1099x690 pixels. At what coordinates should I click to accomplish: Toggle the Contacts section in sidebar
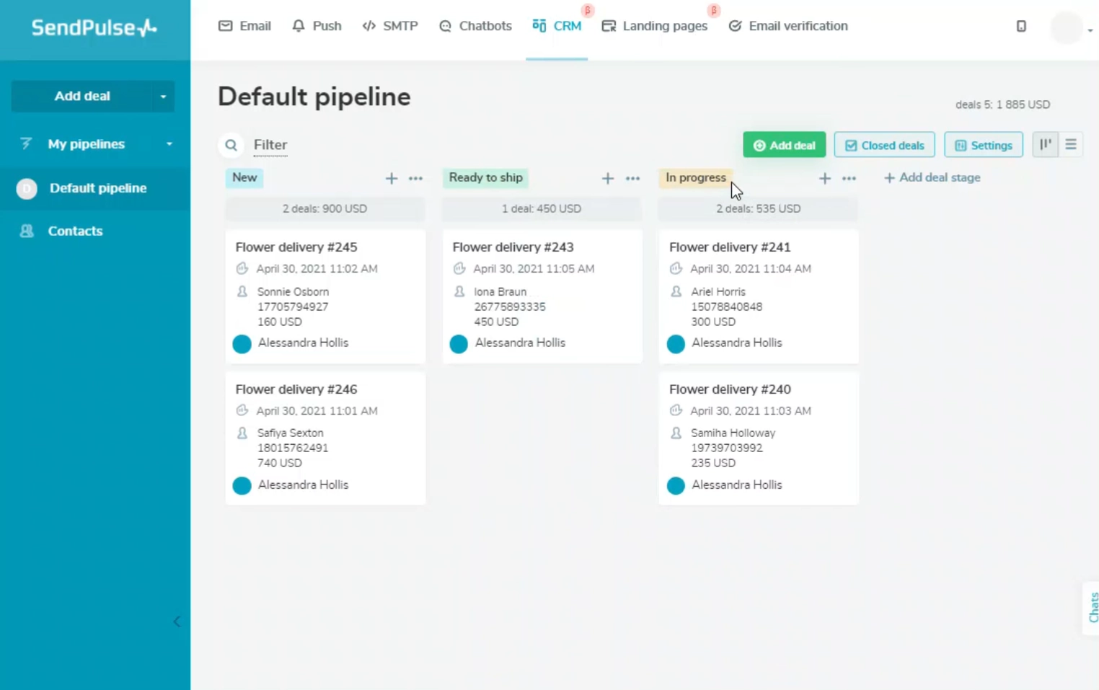click(75, 231)
